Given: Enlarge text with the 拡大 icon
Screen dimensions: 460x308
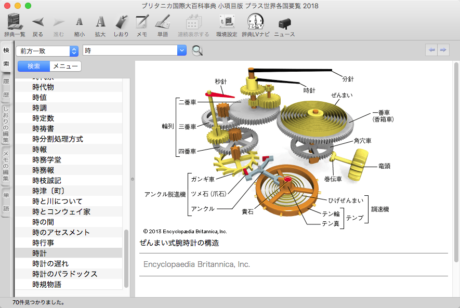Looking at the screenshot, I should (x=100, y=25).
